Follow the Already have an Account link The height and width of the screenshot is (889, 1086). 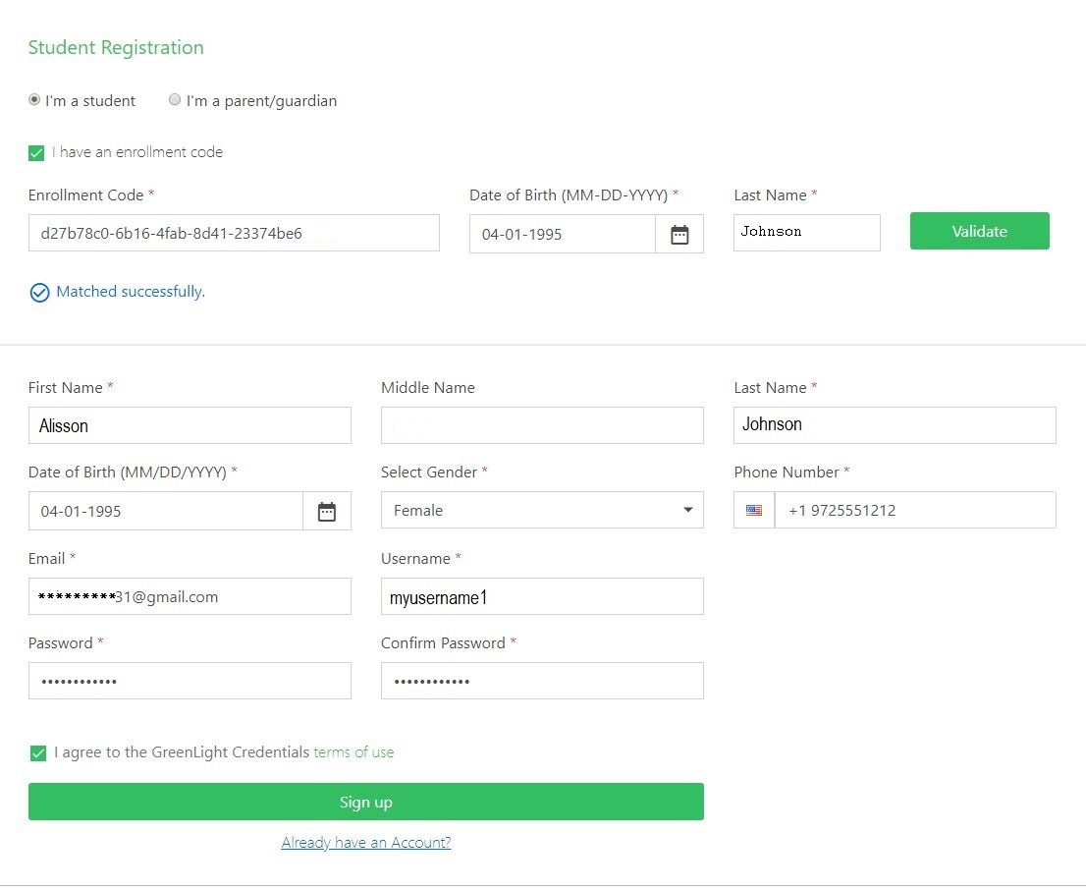[365, 843]
